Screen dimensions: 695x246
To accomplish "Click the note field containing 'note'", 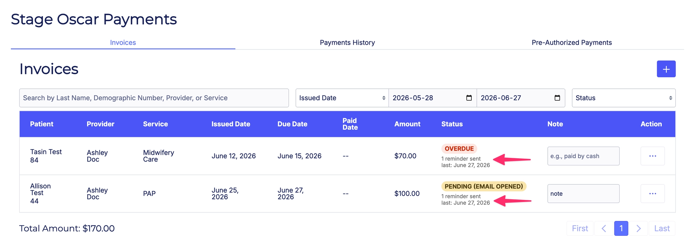I will click(583, 194).
